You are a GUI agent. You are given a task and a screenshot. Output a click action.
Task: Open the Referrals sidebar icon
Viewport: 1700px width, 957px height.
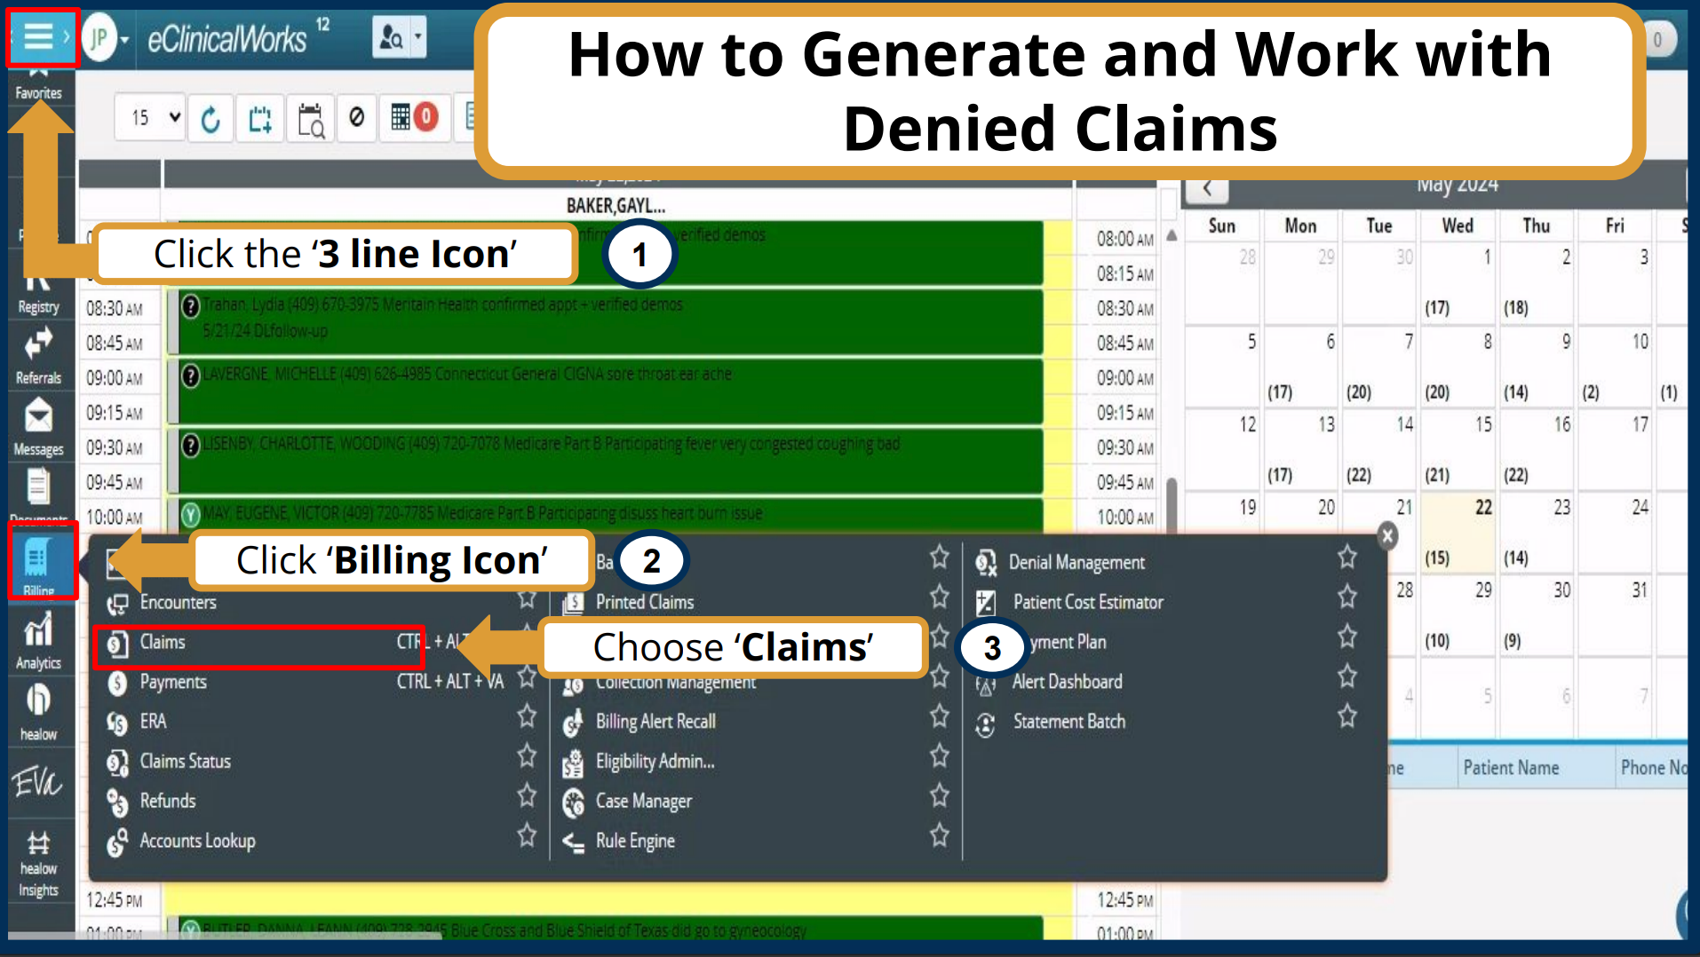pyautogui.click(x=38, y=357)
